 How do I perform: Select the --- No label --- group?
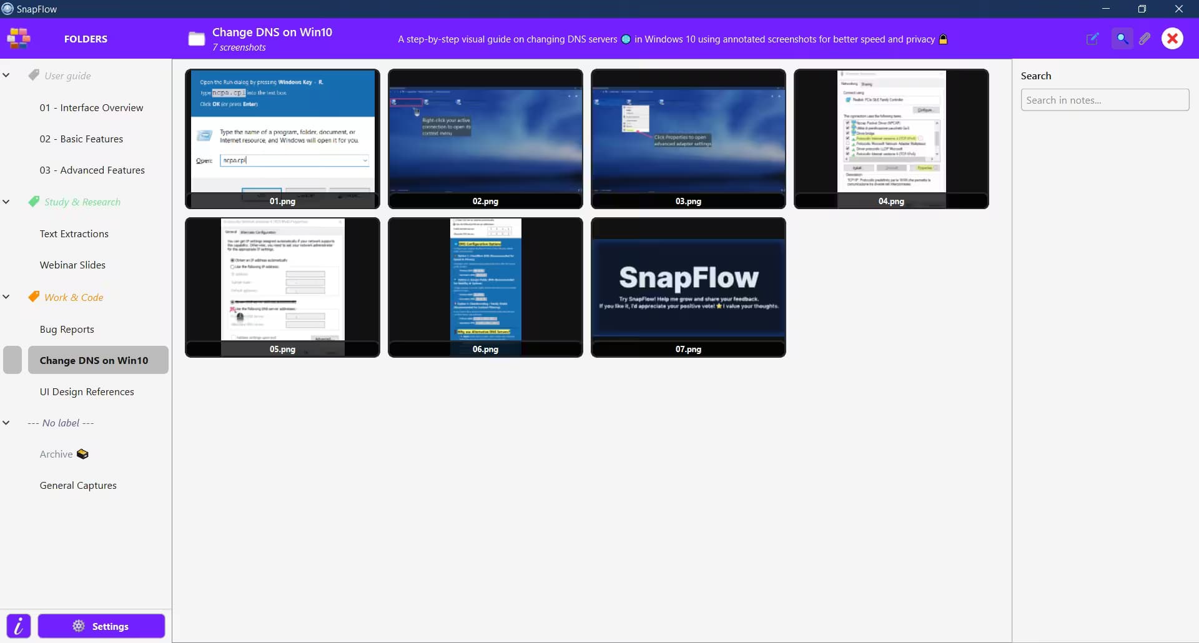(61, 423)
